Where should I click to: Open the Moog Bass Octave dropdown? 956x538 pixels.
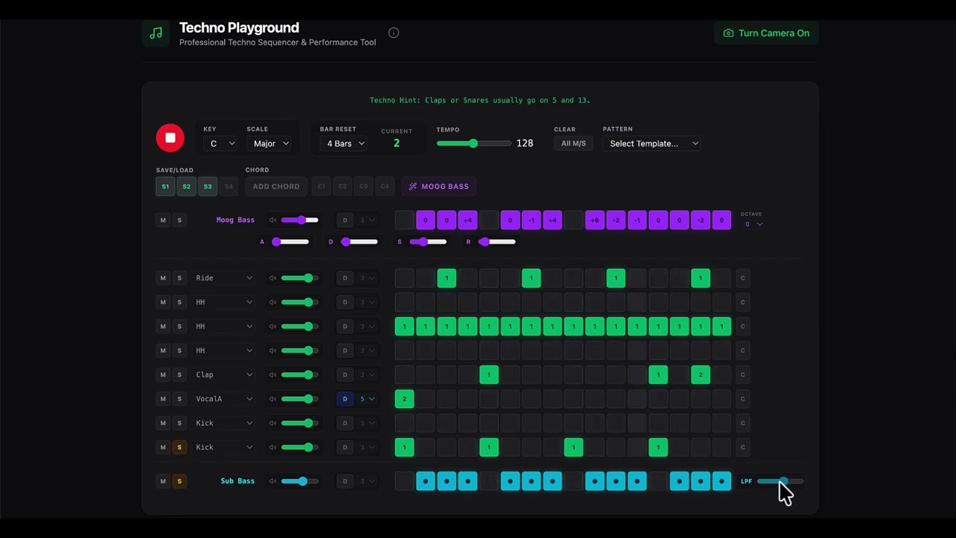[x=754, y=224]
